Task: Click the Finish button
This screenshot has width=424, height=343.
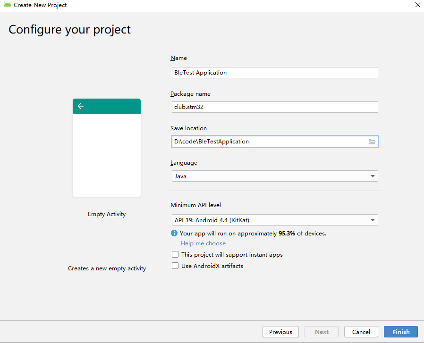Action: [x=400, y=332]
